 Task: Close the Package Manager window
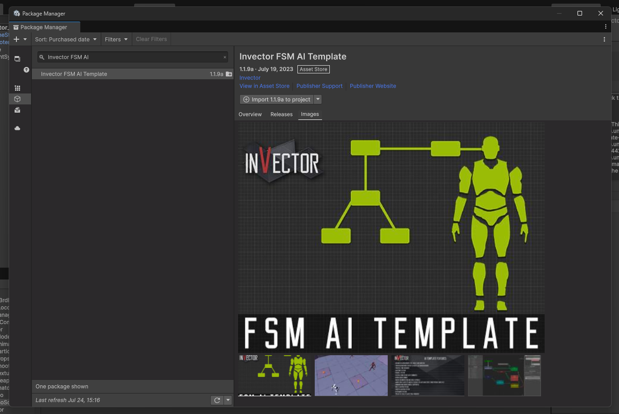coord(601,13)
